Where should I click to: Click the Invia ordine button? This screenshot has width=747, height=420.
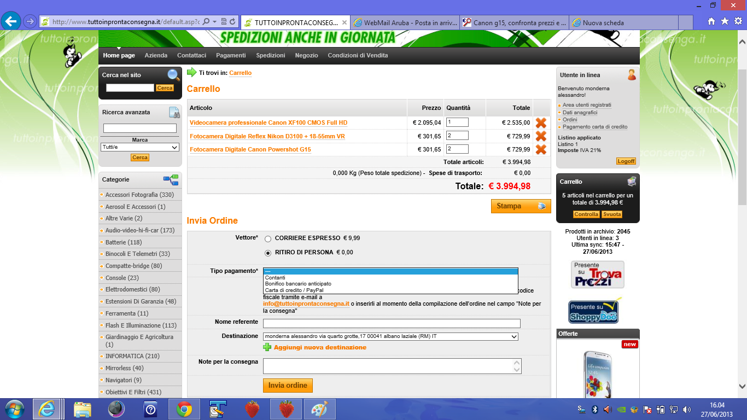click(x=288, y=385)
